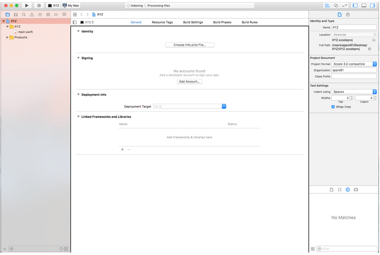This screenshot has width=380, height=255.
Task: Collapse the Signing section
Action: (x=79, y=58)
